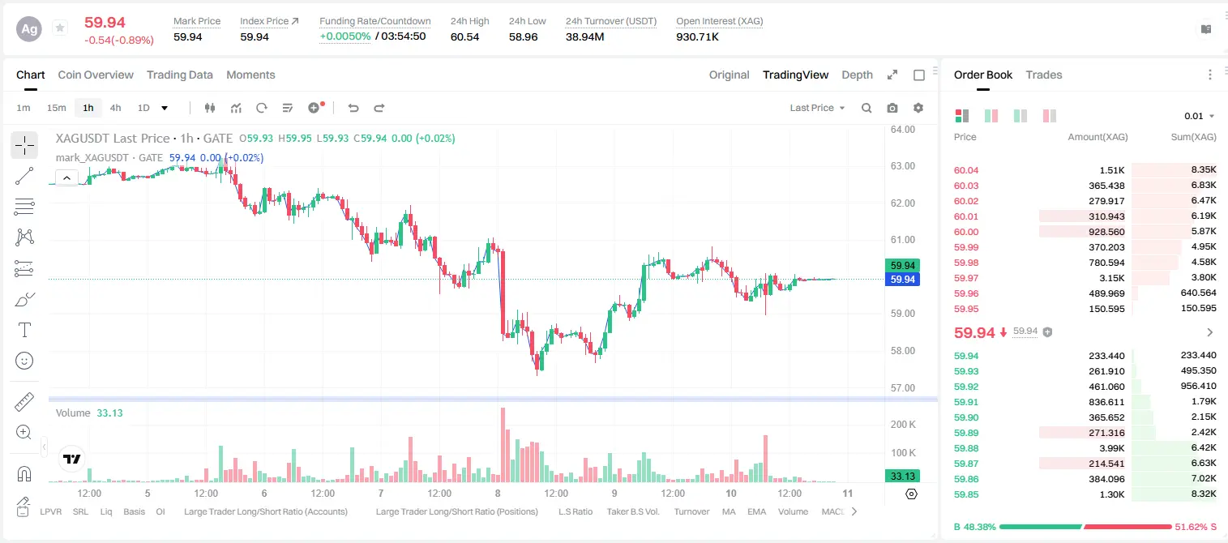Add XAG to favorites with star icon

click(x=60, y=28)
